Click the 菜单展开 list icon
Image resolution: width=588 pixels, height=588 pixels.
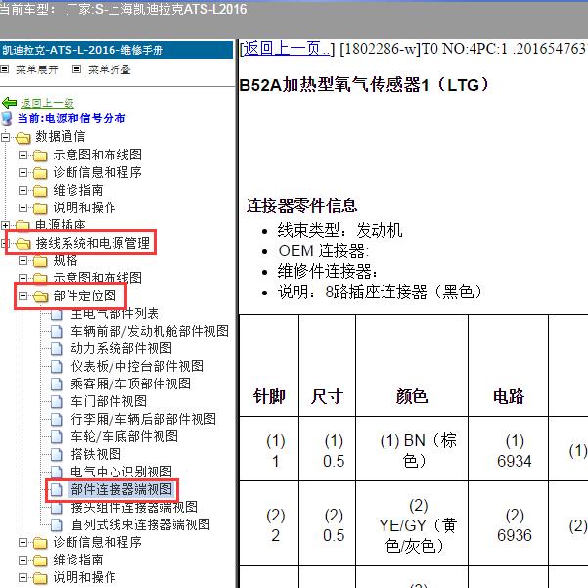(4, 69)
